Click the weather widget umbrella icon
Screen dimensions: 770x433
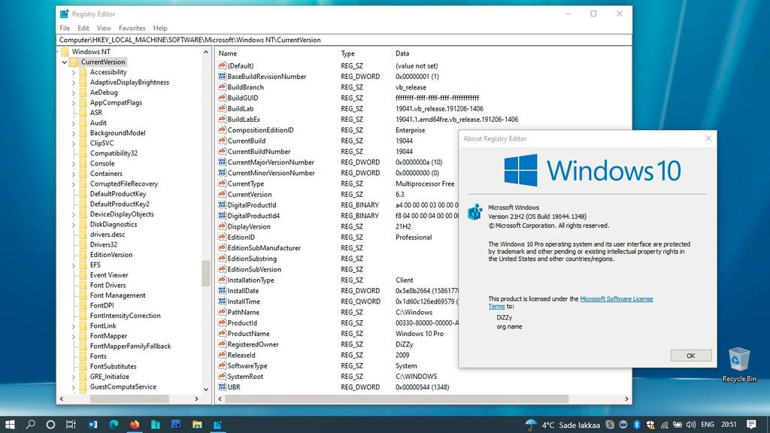coord(530,425)
